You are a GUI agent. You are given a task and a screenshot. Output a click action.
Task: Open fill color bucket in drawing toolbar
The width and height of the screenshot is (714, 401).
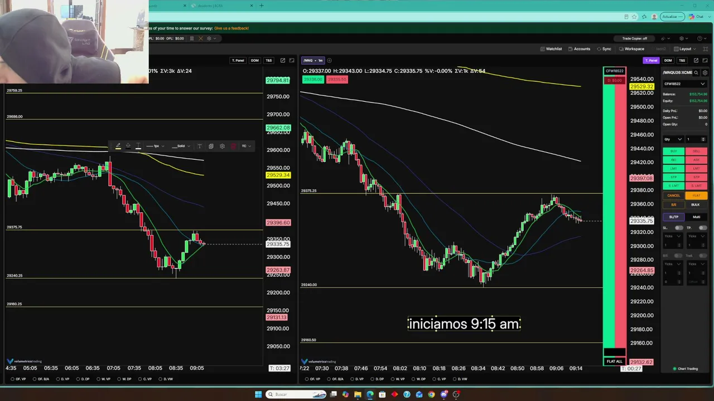point(128,146)
